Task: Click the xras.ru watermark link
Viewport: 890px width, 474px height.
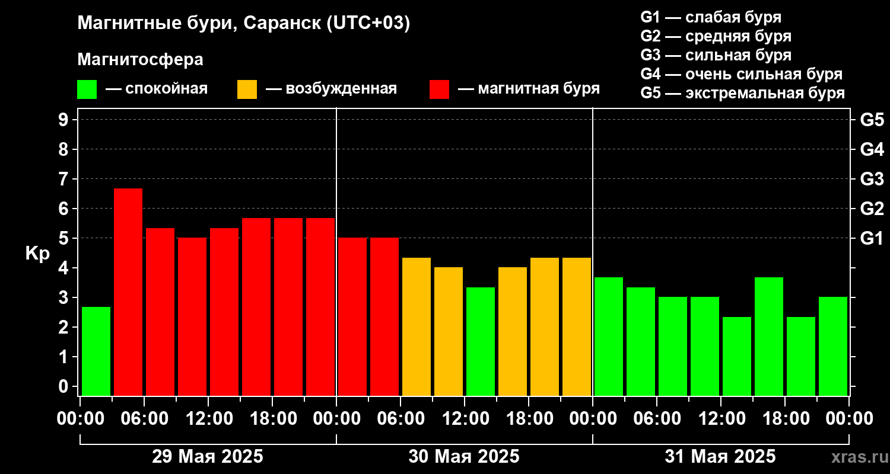Action: 856,457
